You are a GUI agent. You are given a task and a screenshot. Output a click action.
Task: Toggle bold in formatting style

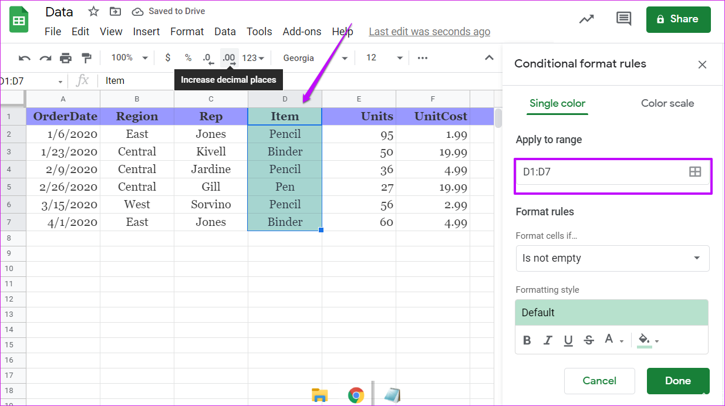[x=527, y=340]
